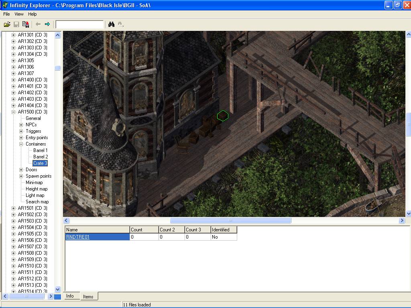
Task: Click the Count column header
Action: click(144, 230)
